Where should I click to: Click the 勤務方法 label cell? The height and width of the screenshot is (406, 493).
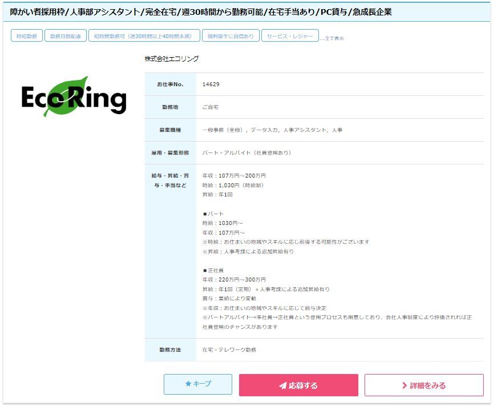(x=171, y=349)
